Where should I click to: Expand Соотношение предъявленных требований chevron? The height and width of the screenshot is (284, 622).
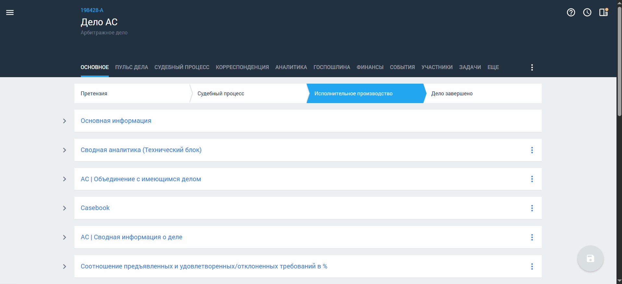pos(65,266)
